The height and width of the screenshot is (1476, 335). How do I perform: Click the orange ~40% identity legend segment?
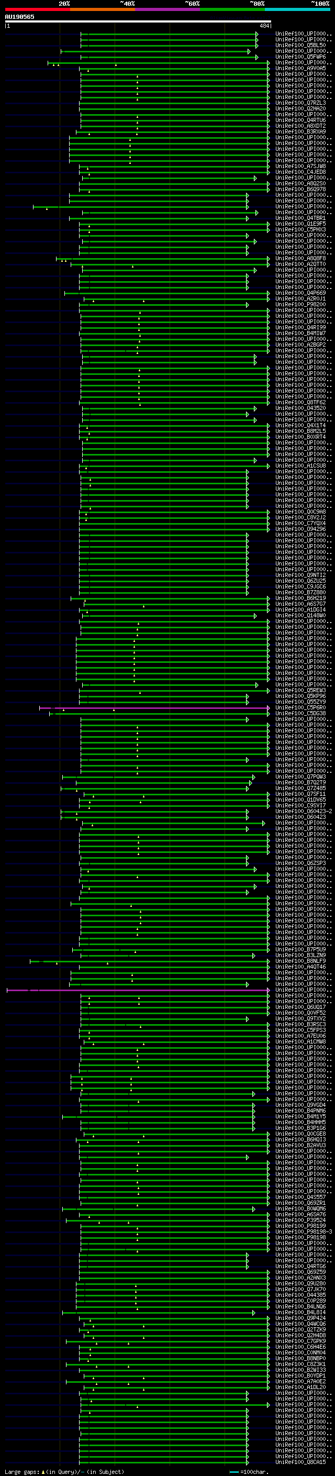103,9
